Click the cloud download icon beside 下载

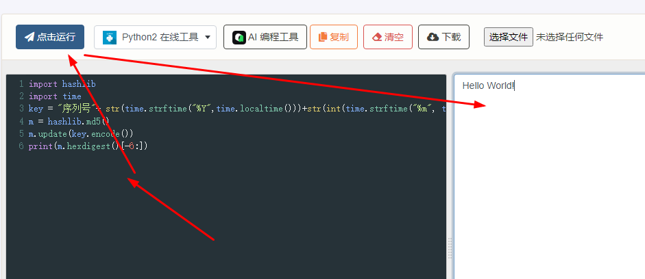433,37
